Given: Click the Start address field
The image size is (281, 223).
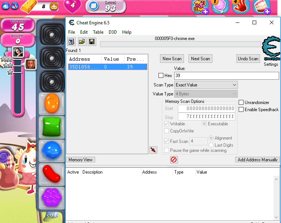Looking at the screenshot, I should click(x=206, y=109).
